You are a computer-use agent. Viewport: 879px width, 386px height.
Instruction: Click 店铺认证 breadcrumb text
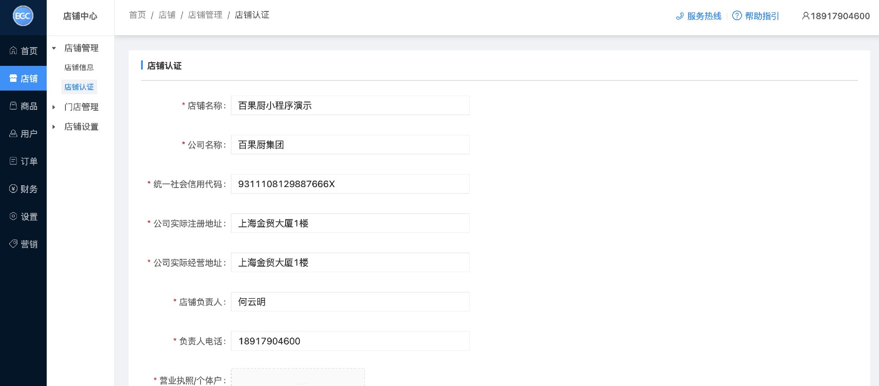pyautogui.click(x=252, y=15)
